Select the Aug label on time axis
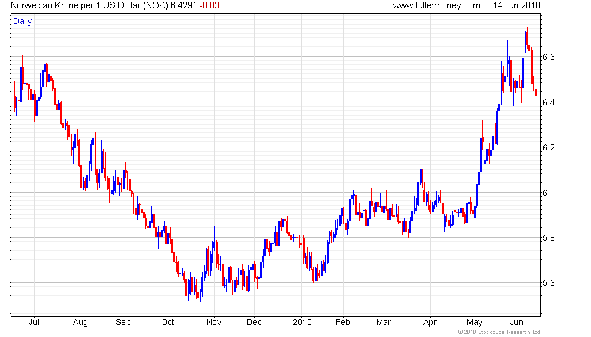 pos(80,322)
